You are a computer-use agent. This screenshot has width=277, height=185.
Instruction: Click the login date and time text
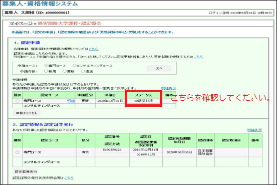tap(240, 13)
